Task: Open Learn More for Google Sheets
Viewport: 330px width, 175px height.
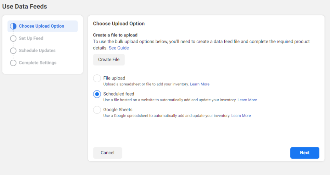Action: point(241,116)
